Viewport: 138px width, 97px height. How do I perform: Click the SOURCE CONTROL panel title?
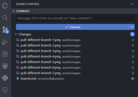point(28,4)
